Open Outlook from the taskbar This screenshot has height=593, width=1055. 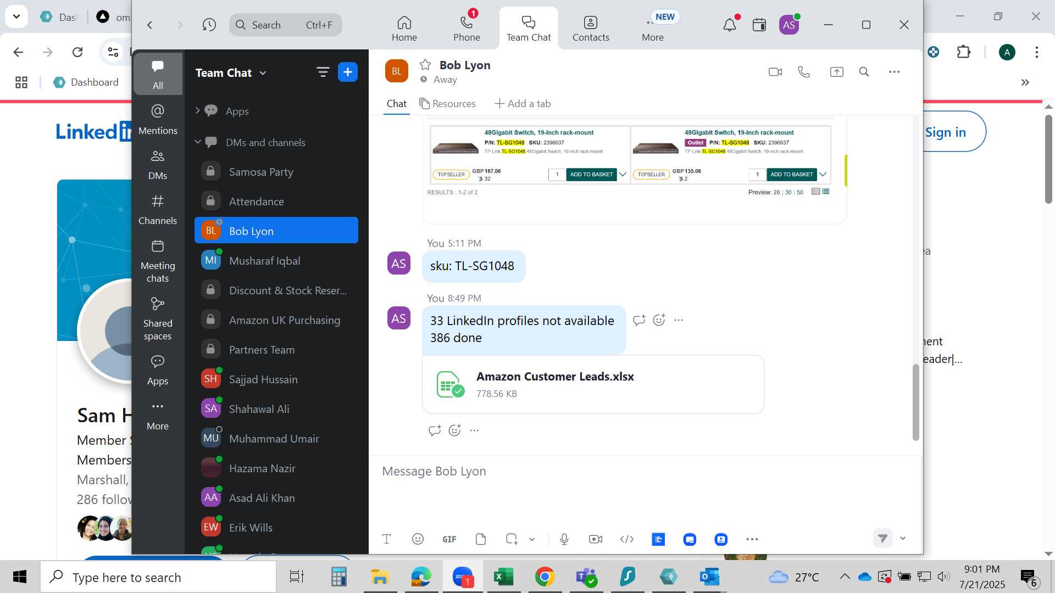coord(709,577)
